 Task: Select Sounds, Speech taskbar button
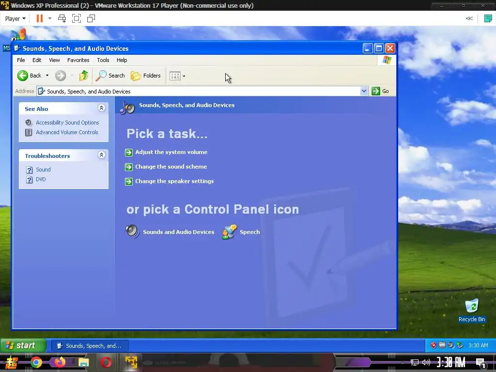90,346
